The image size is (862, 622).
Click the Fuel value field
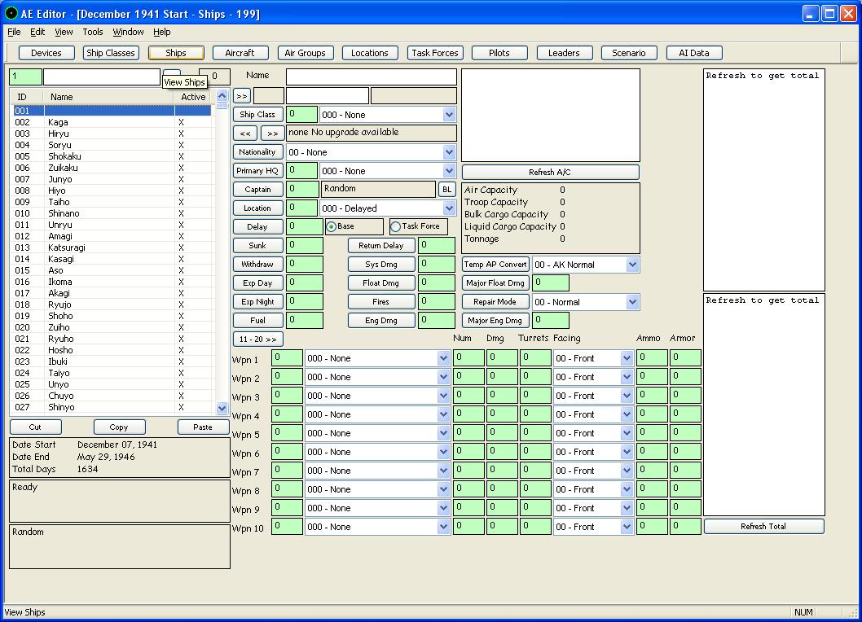305,320
